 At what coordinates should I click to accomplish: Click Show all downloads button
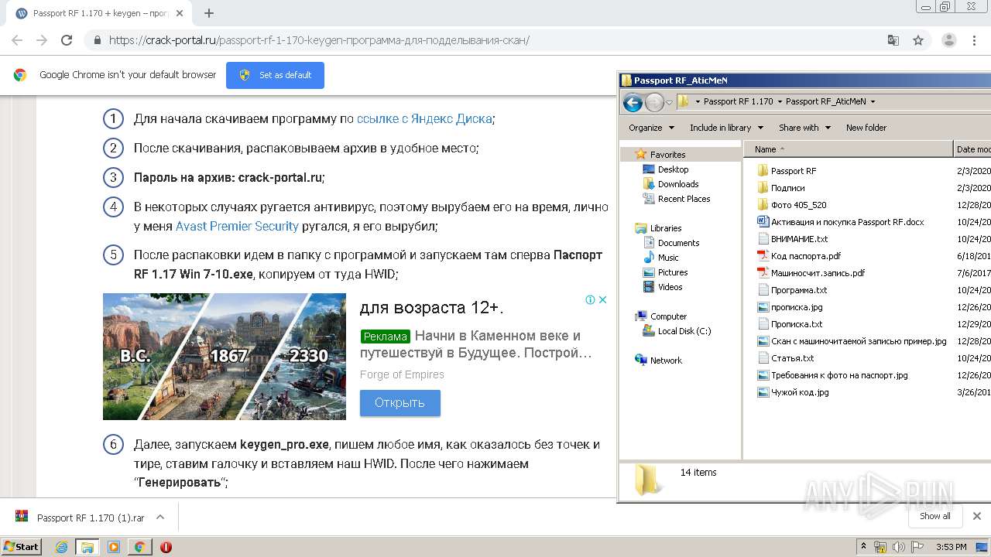(x=934, y=516)
